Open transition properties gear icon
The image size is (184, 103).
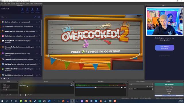[x=152, y=86]
